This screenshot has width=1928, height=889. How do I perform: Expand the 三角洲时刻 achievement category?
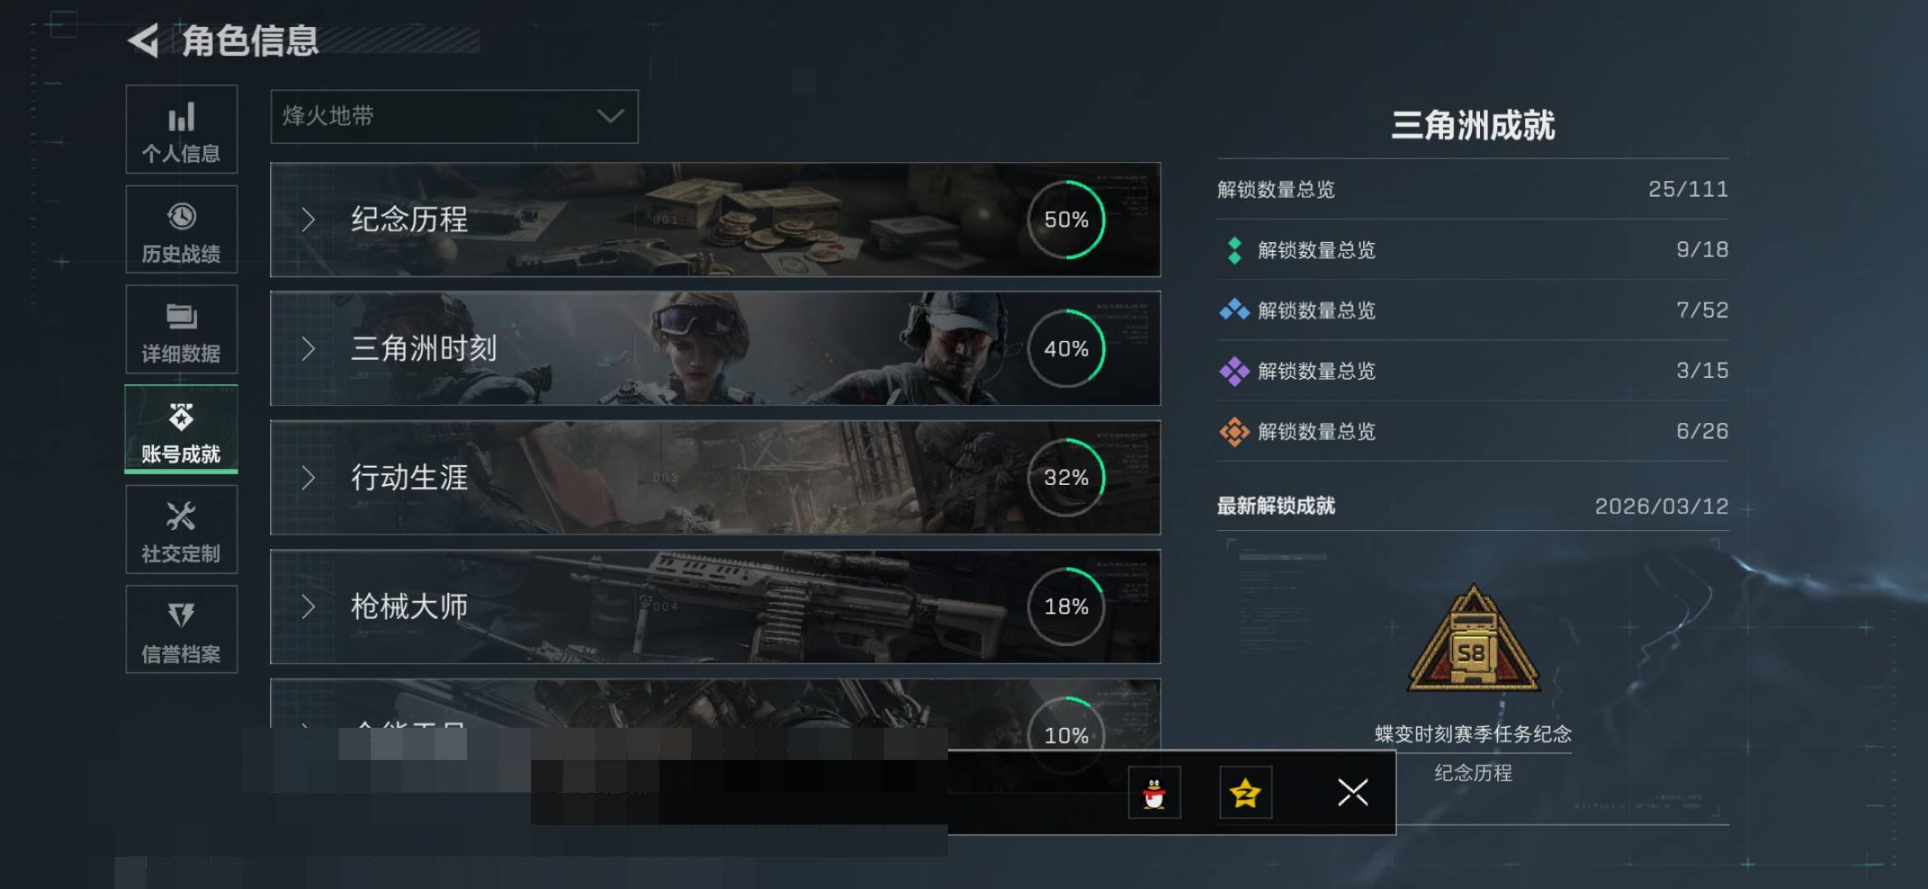tap(715, 348)
